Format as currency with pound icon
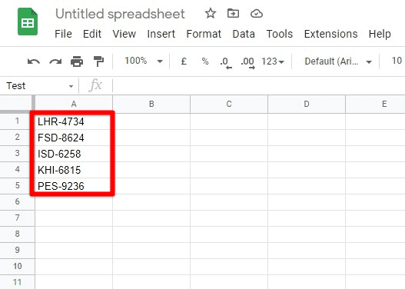Image resolution: width=405 pixels, height=289 pixels. tap(184, 61)
